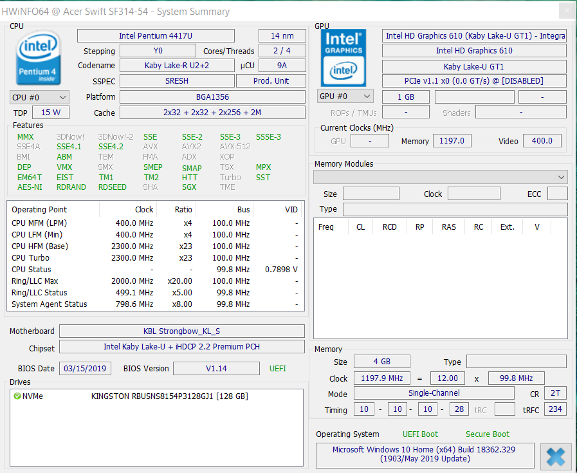Select the KINGSTON RBUSNS8154P3128GJ1 drive entry

170,396
